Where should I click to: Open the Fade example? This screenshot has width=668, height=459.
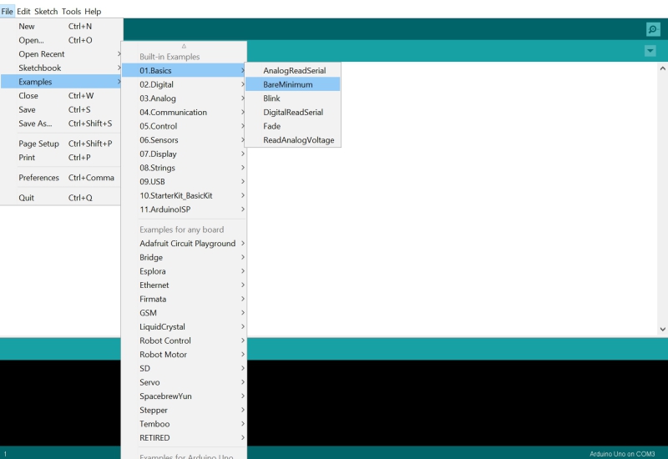pyautogui.click(x=271, y=126)
